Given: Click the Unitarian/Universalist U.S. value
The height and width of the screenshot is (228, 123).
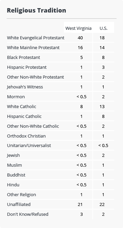Looking at the screenshot, I should coord(103,145).
